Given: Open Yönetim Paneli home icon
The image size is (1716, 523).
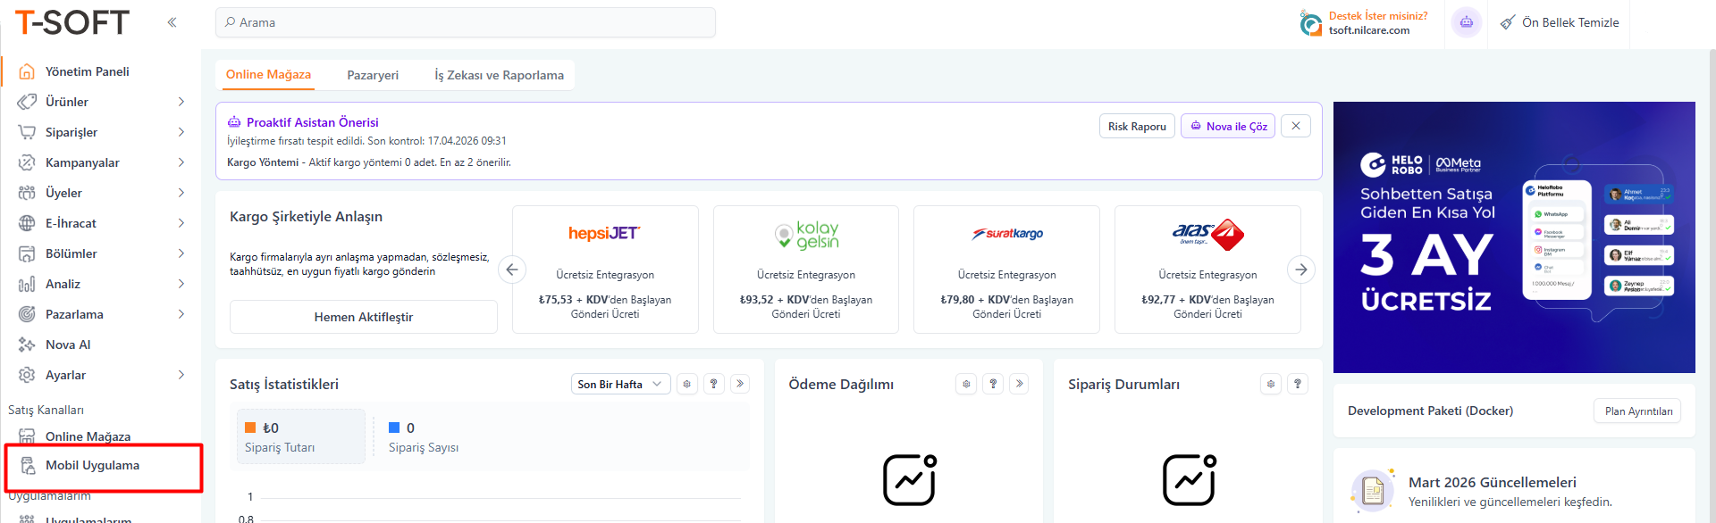Looking at the screenshot, I should click(27, 71).
